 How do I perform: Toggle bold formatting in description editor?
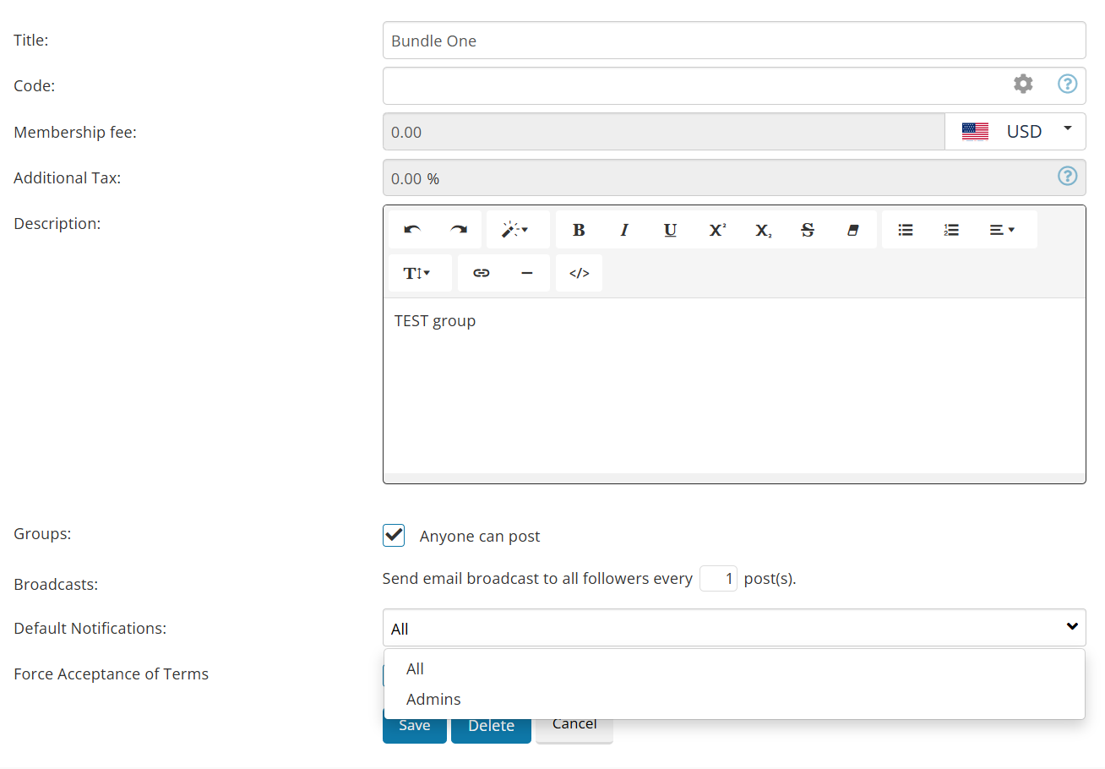[x=579, y=230]
